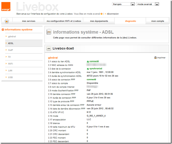This screenshot has height=144, width=172.
Task: Switch to mes équipements tab
Action: pyautogui.click(x=99, y=21)
